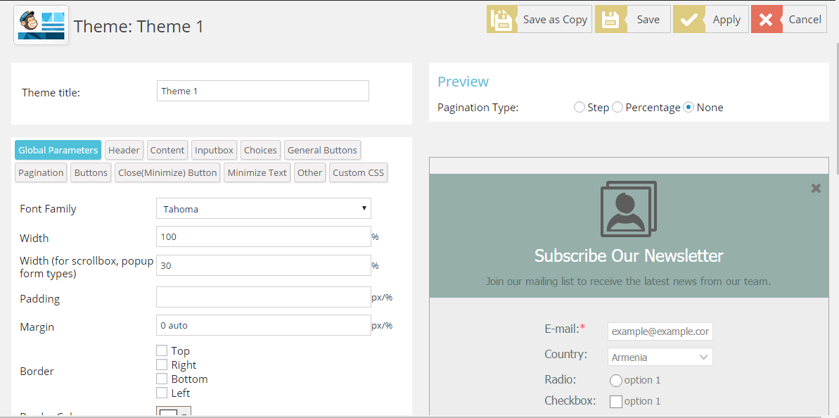Click the Theme: Theme 1 page title
The width and height of the screenshot is (839, 418).
pos(139,26)
